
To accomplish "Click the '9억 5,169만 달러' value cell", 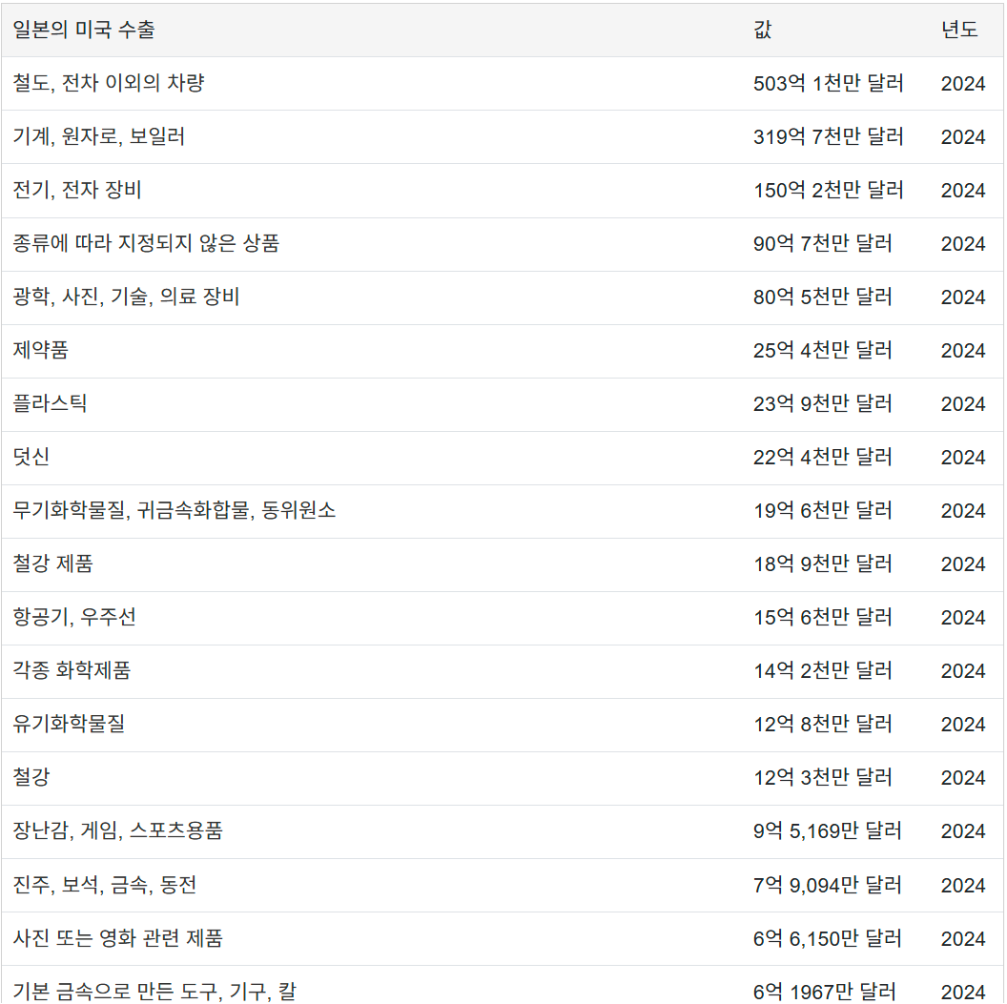I will (827, 830).
